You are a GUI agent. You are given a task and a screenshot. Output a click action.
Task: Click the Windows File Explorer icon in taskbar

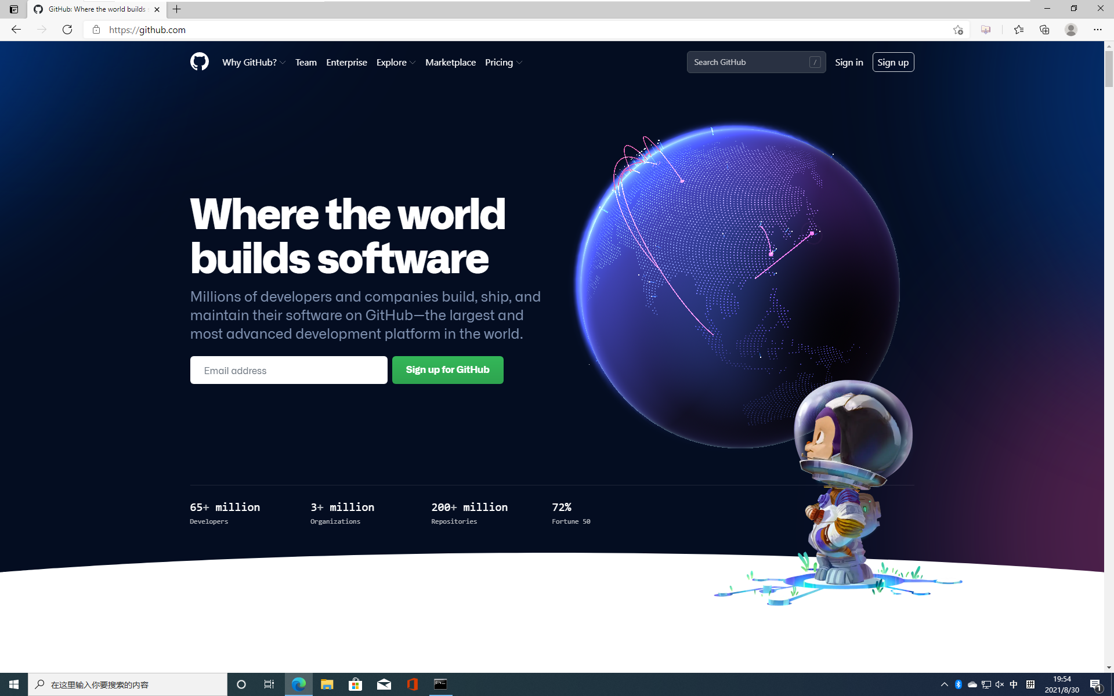pos(327,685)
